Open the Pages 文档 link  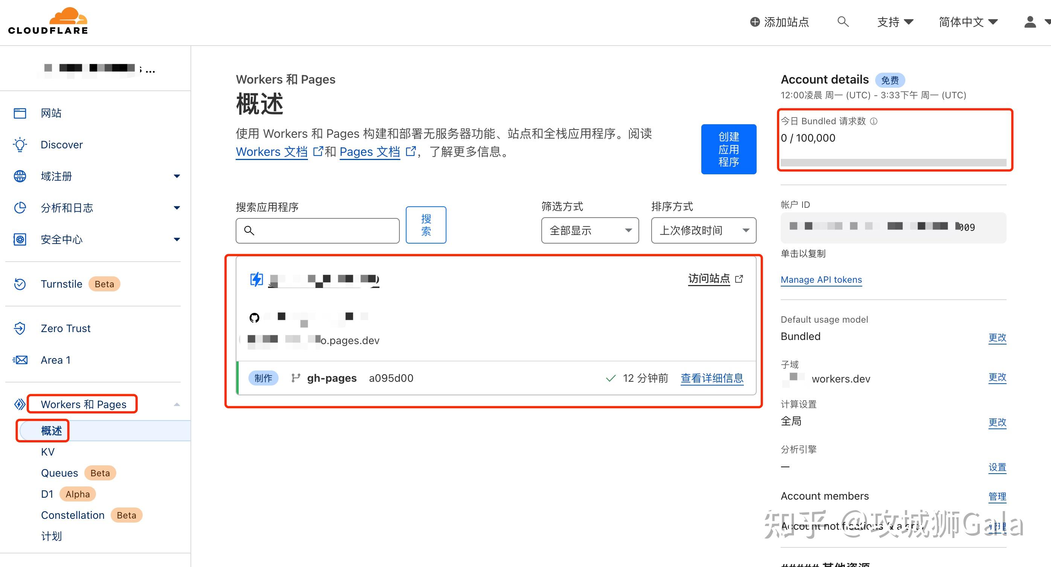(370, 151)
